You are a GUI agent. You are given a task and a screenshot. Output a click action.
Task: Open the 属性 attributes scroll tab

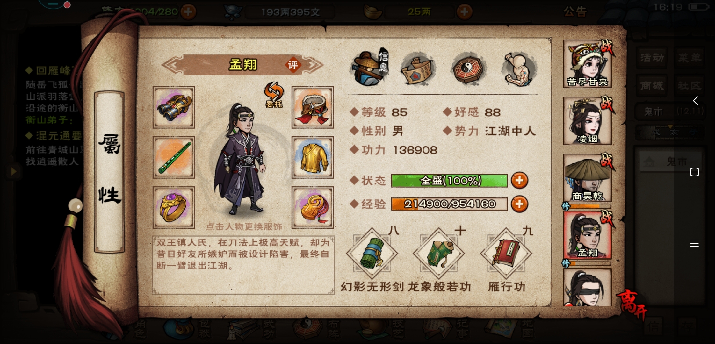click(x=109, y=171)
